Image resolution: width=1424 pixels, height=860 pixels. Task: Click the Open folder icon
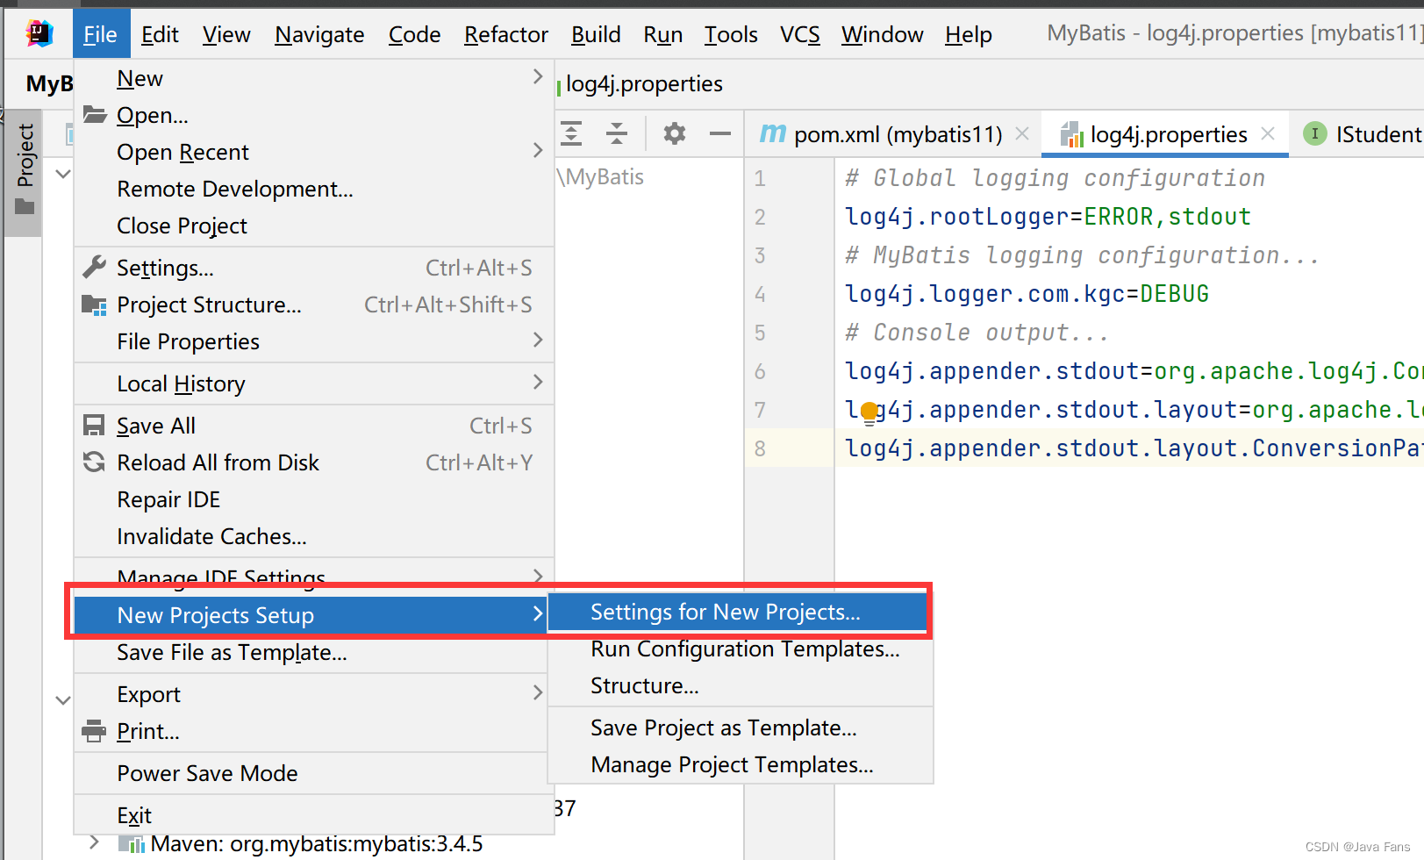tap(95, 114)
